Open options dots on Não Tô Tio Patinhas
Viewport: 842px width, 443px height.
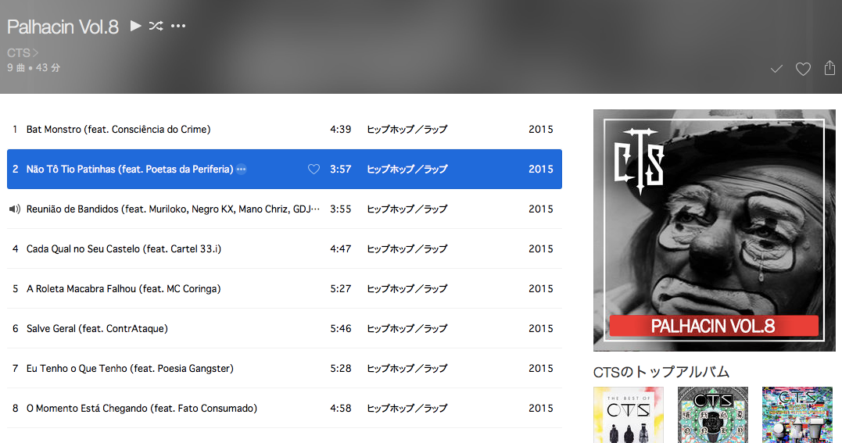242,169
